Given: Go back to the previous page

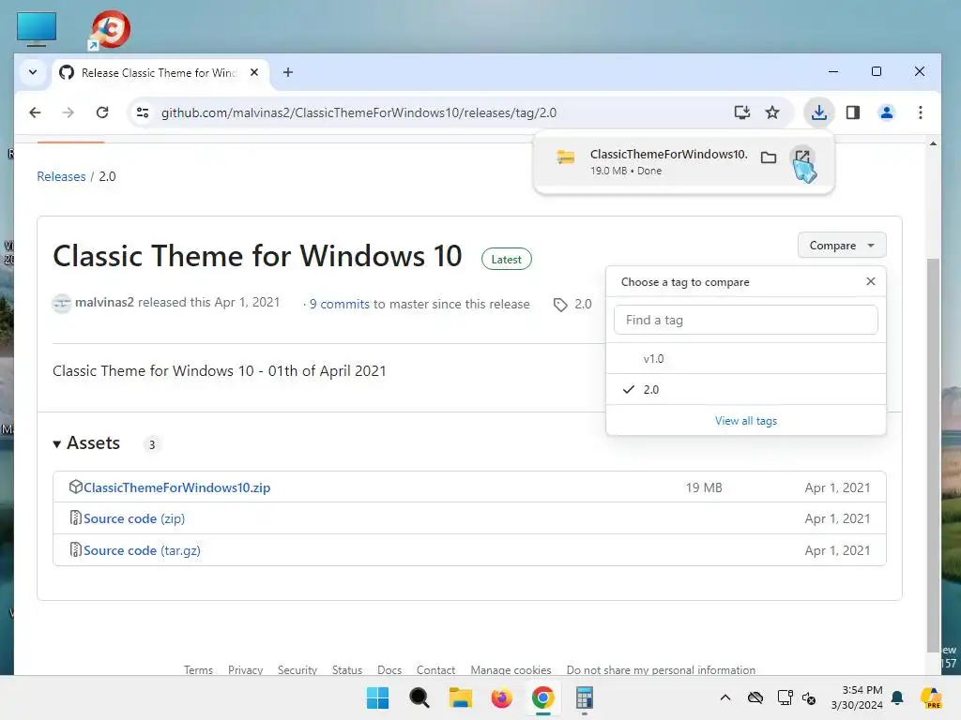Looking at the screenshot, I should [35, 112].
